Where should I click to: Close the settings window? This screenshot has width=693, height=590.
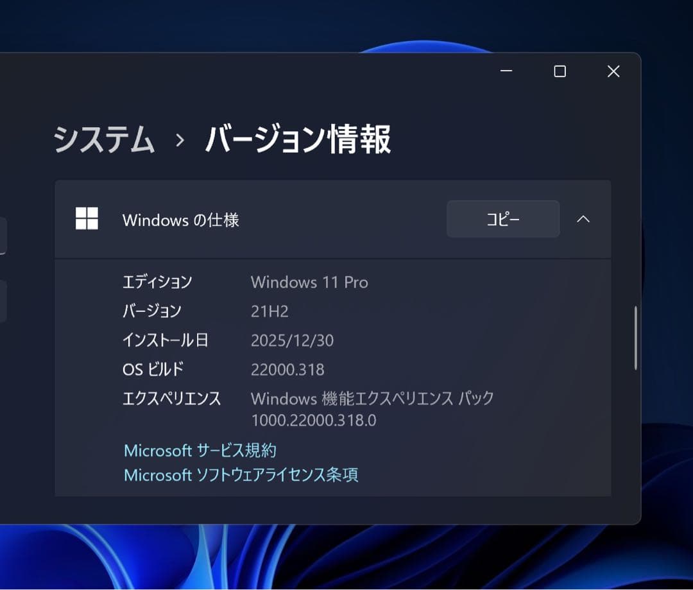tap(613, 71)
